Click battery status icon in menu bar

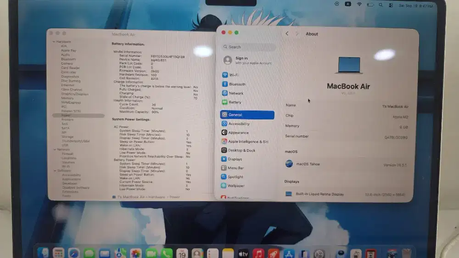click(370, 5)
